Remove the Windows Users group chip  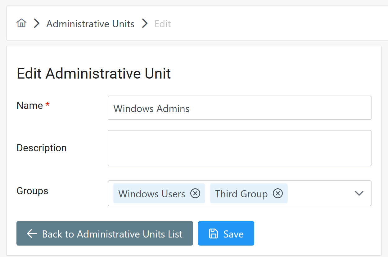(195, 194)
